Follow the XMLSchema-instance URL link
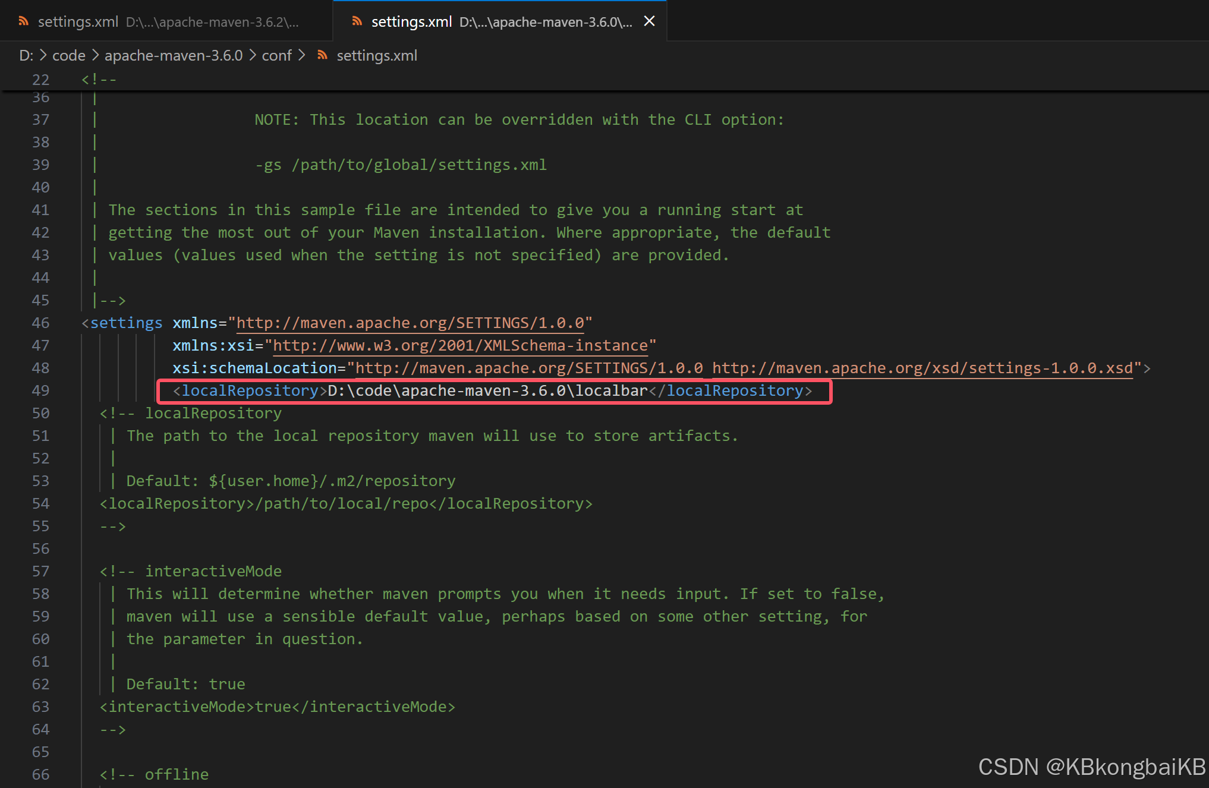Image resolution: width=1209 pixels, height=788 pixels. [460, 345]
